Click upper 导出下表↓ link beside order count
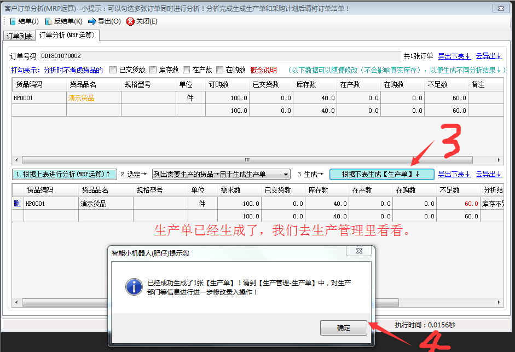Viewport: 515px width, 352px height. point(454,56)
